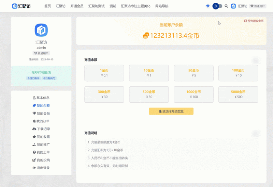Click the question mark icon beside 我的工单
Viewport: 273px width, 187px height.
34,152
